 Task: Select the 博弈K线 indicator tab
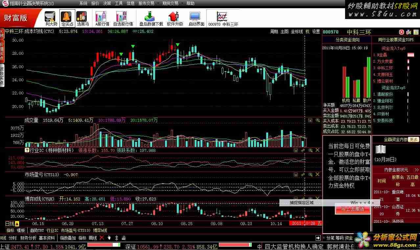click(x=100, y=230)
